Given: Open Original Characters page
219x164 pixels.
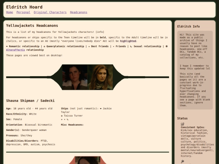Looking at the screenshot, I should click(50, 12).
